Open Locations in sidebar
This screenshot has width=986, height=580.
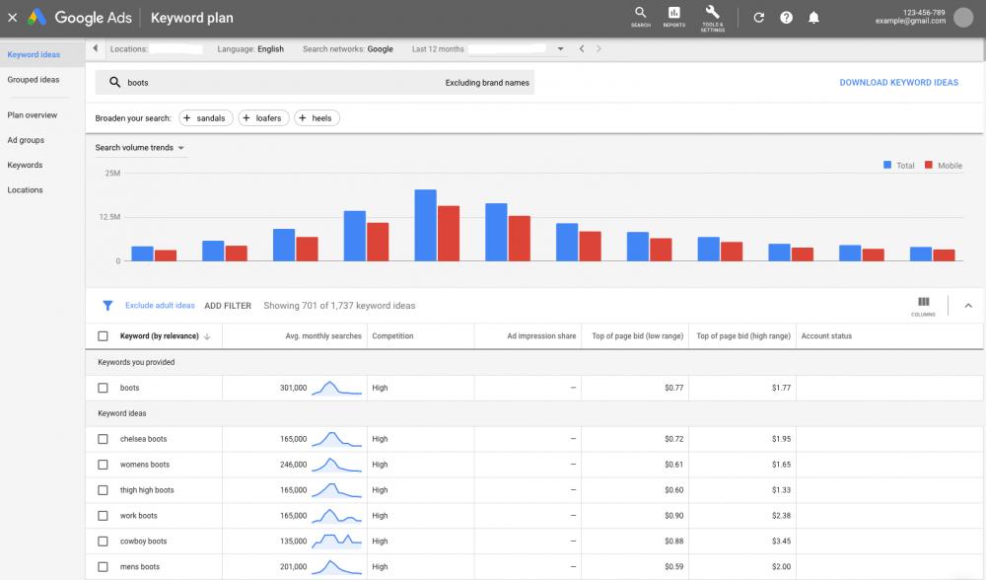coord(26,190)
